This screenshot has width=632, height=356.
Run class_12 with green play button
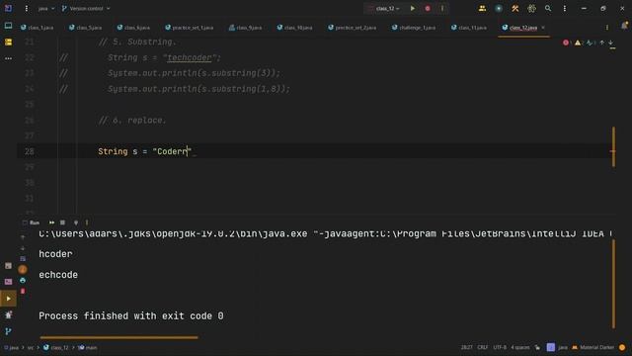[413, 8]
